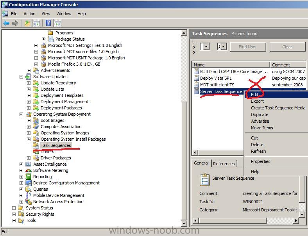The height and width of the screenshot is (236, 308).
Task: Click the Back arrow toolbar icon
Action: click(x=6, y=23)
